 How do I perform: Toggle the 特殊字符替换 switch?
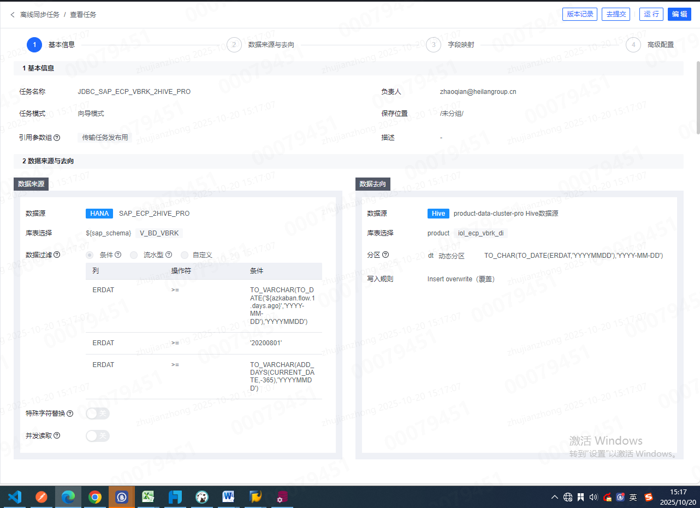click(98, 414)
